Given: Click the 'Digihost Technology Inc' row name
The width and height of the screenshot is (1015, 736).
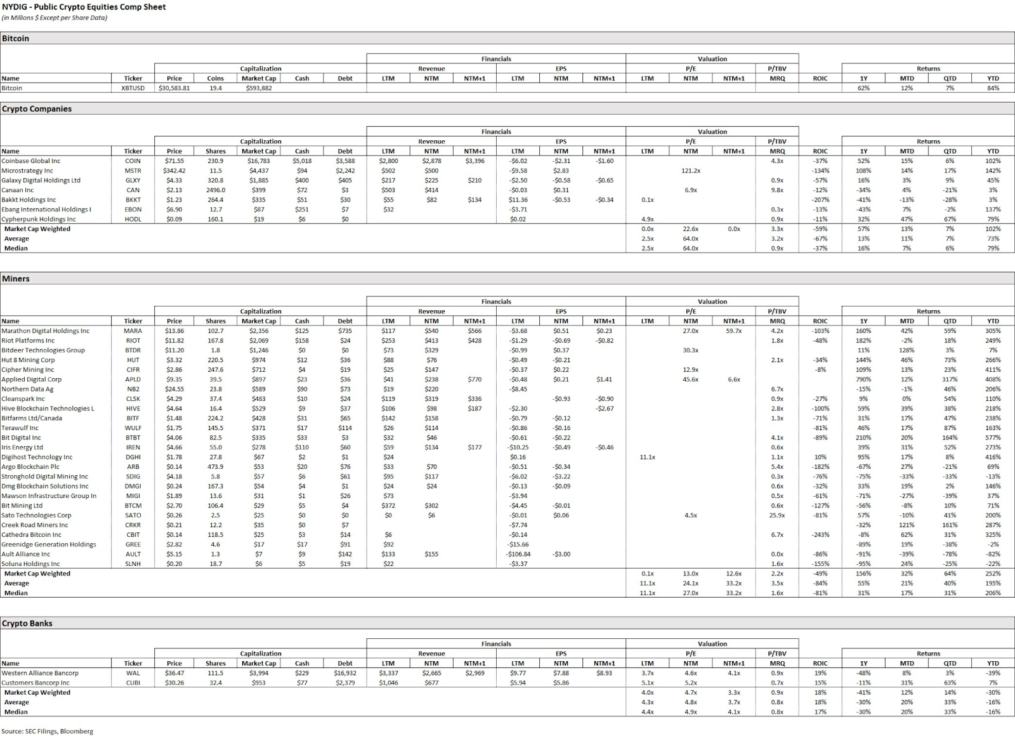Looking at the screenshot, I should pos(37,457).
